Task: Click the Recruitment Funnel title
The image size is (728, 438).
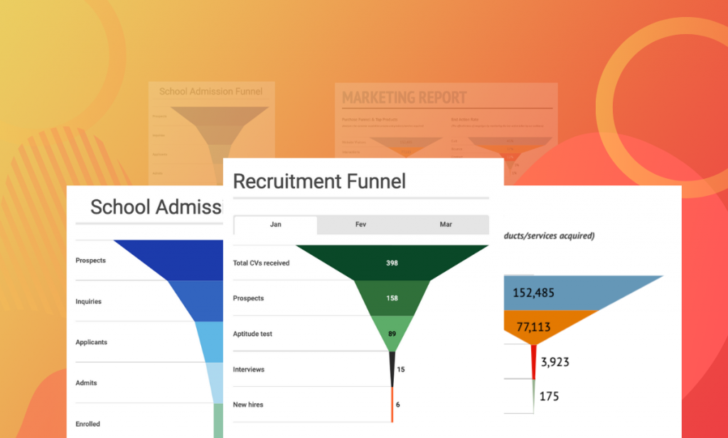Action: pos(318,182)
